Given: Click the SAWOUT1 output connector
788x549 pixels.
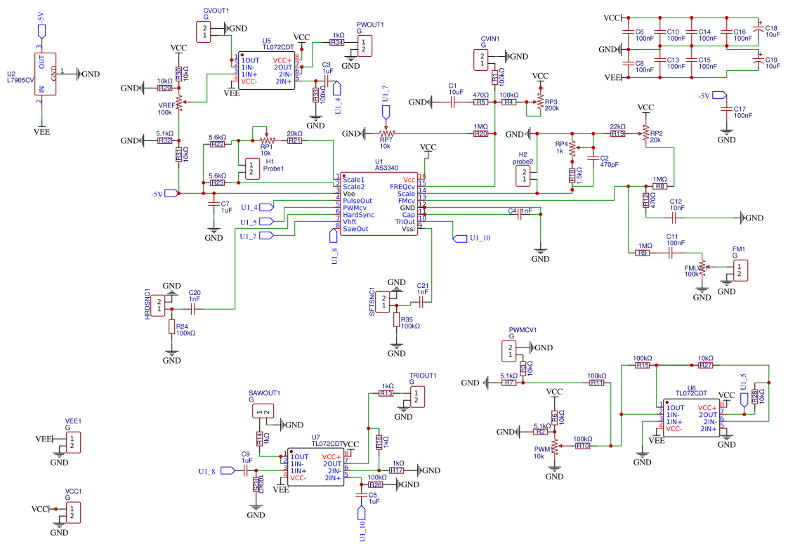Looking at the screenshot, I should pos(263,411).
